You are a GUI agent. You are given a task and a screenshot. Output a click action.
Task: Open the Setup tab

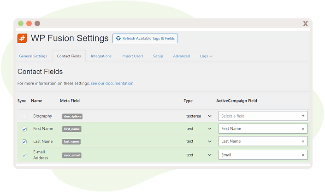click(158, 56)
